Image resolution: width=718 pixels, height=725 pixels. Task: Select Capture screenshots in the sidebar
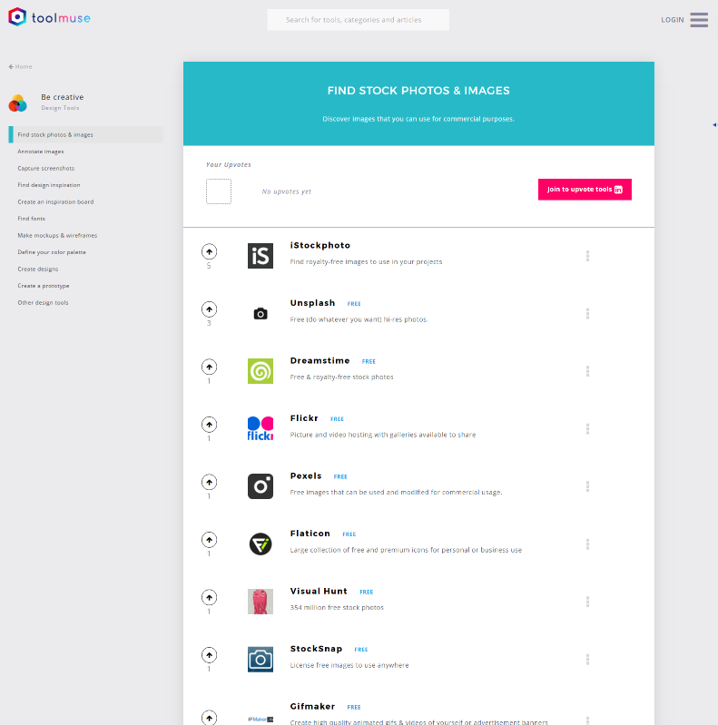coord(45,168)
